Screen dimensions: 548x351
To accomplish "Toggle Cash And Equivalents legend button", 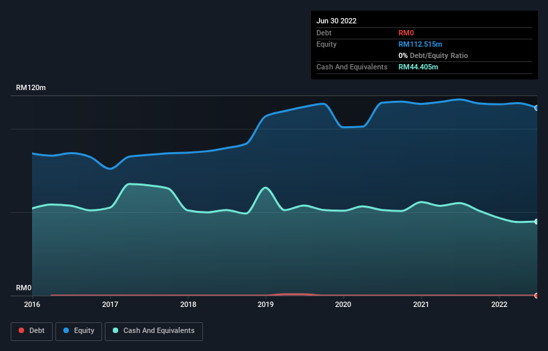I will pos(154,331).
